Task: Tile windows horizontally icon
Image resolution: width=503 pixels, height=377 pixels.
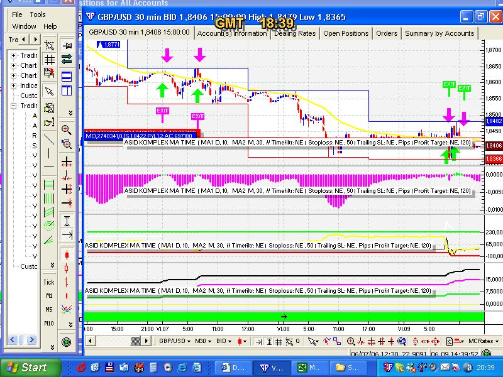Action: tap(67, 77)
